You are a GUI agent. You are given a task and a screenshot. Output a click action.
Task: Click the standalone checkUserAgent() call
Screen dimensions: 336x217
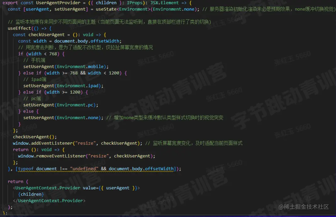tap(35, 137)
